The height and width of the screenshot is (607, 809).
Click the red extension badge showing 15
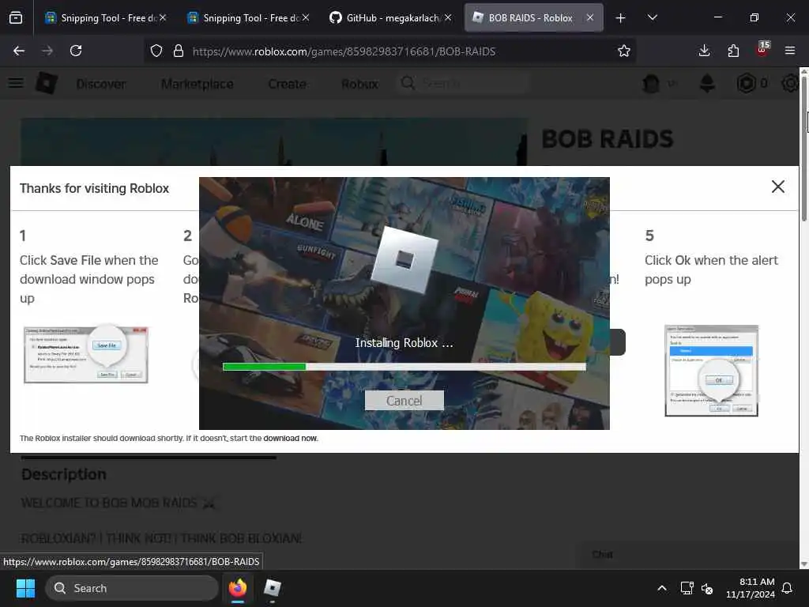pyautogui.click(x=762, y=50)
